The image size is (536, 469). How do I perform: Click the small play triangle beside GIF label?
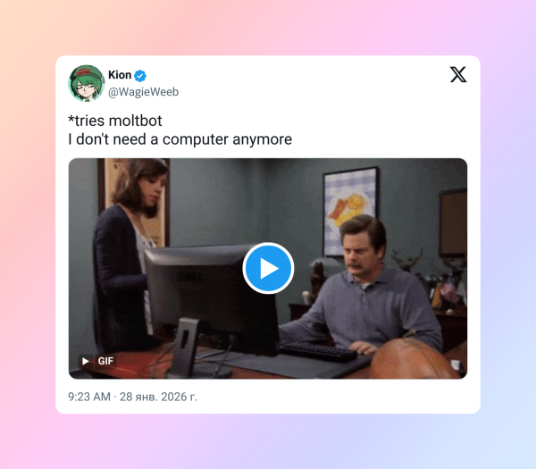click(x=86, y=361)
